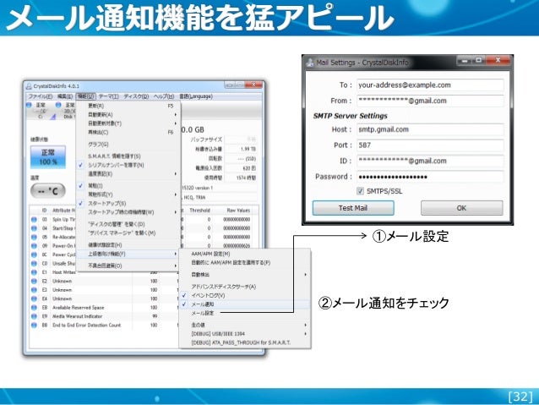Image resolution: width=539 pixels, height=405 pixels.
Task: Choose 再検出(C) menu entry
Action: 128,132
